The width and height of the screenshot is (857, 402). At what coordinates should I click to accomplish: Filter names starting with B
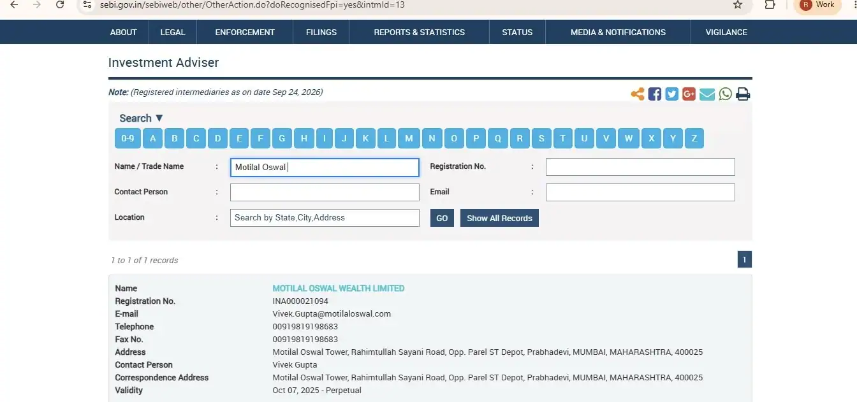(x=174, y=138)
